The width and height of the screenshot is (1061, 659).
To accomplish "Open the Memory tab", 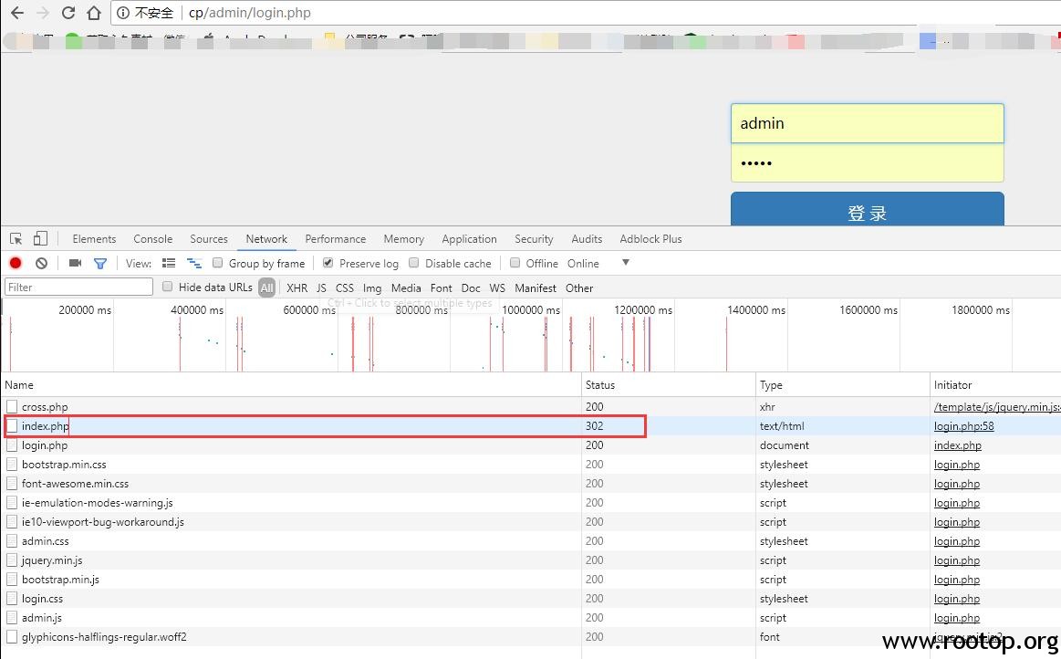I will [x=404, y=239].
